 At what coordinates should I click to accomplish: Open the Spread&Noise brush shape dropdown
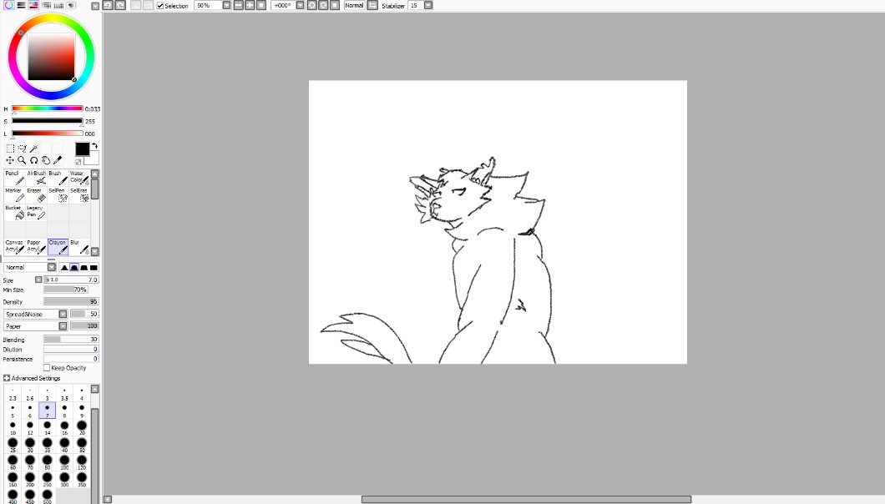coord(63,315)
